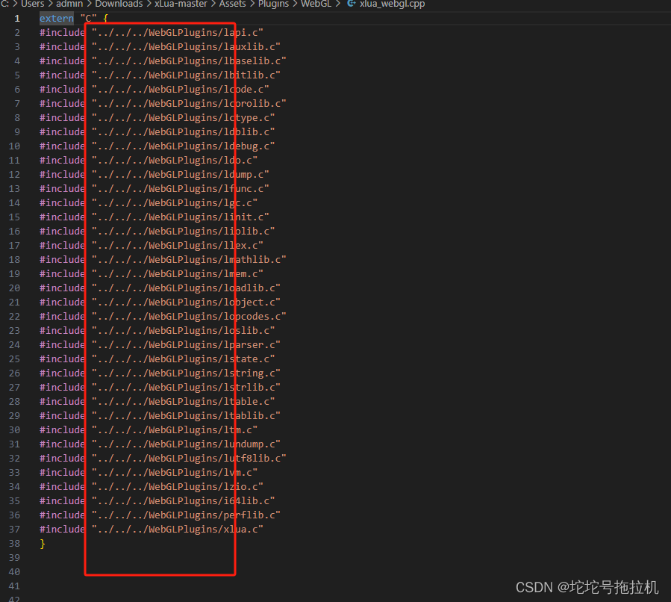Click the lzio.c include path
This screenshot has width=671, height=602.
pyautogui.click(x=178, y=487)
